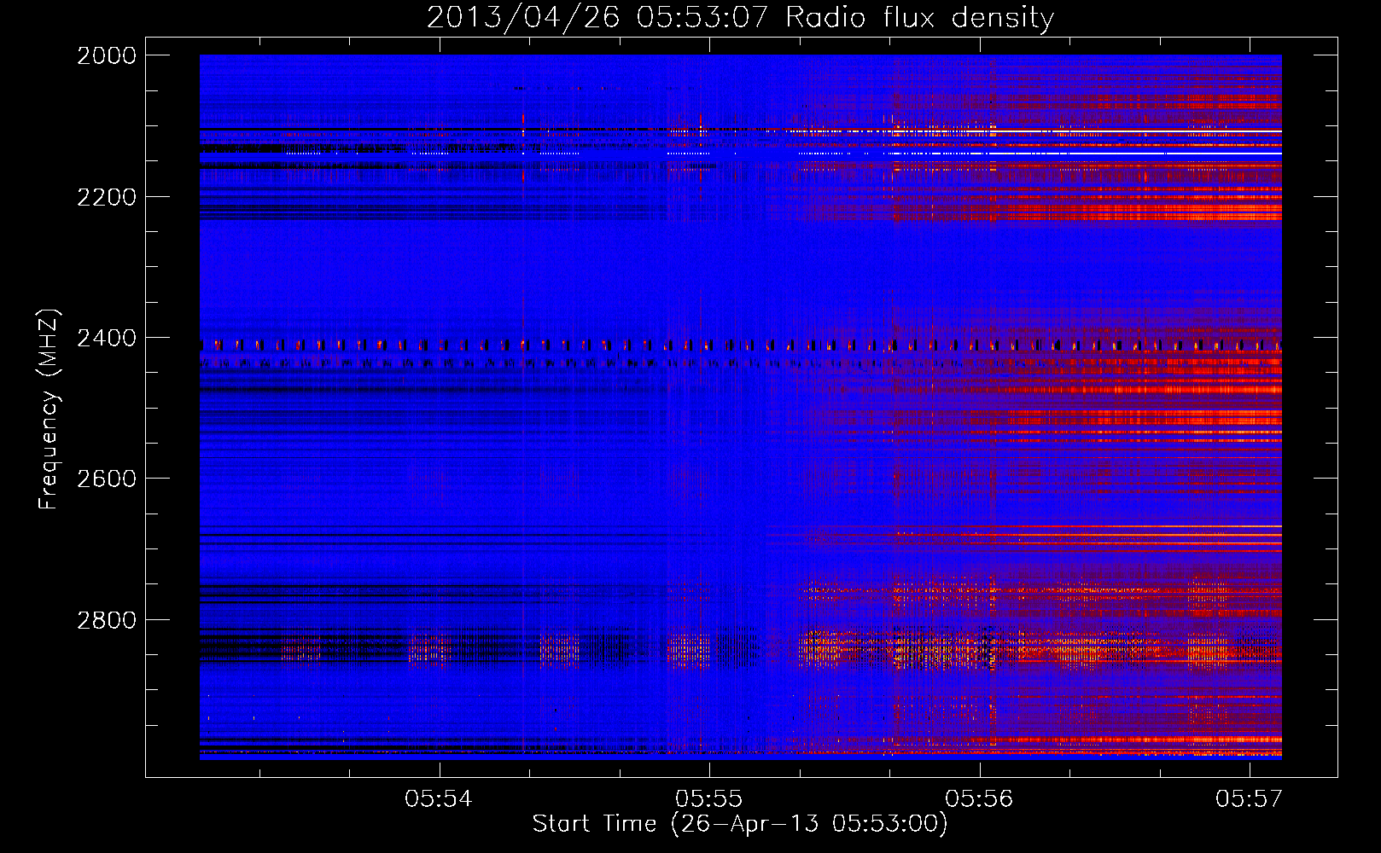The image size is (1381, 853).
Task: Click the 05:56 time tick label
Action: click(980, 798)
